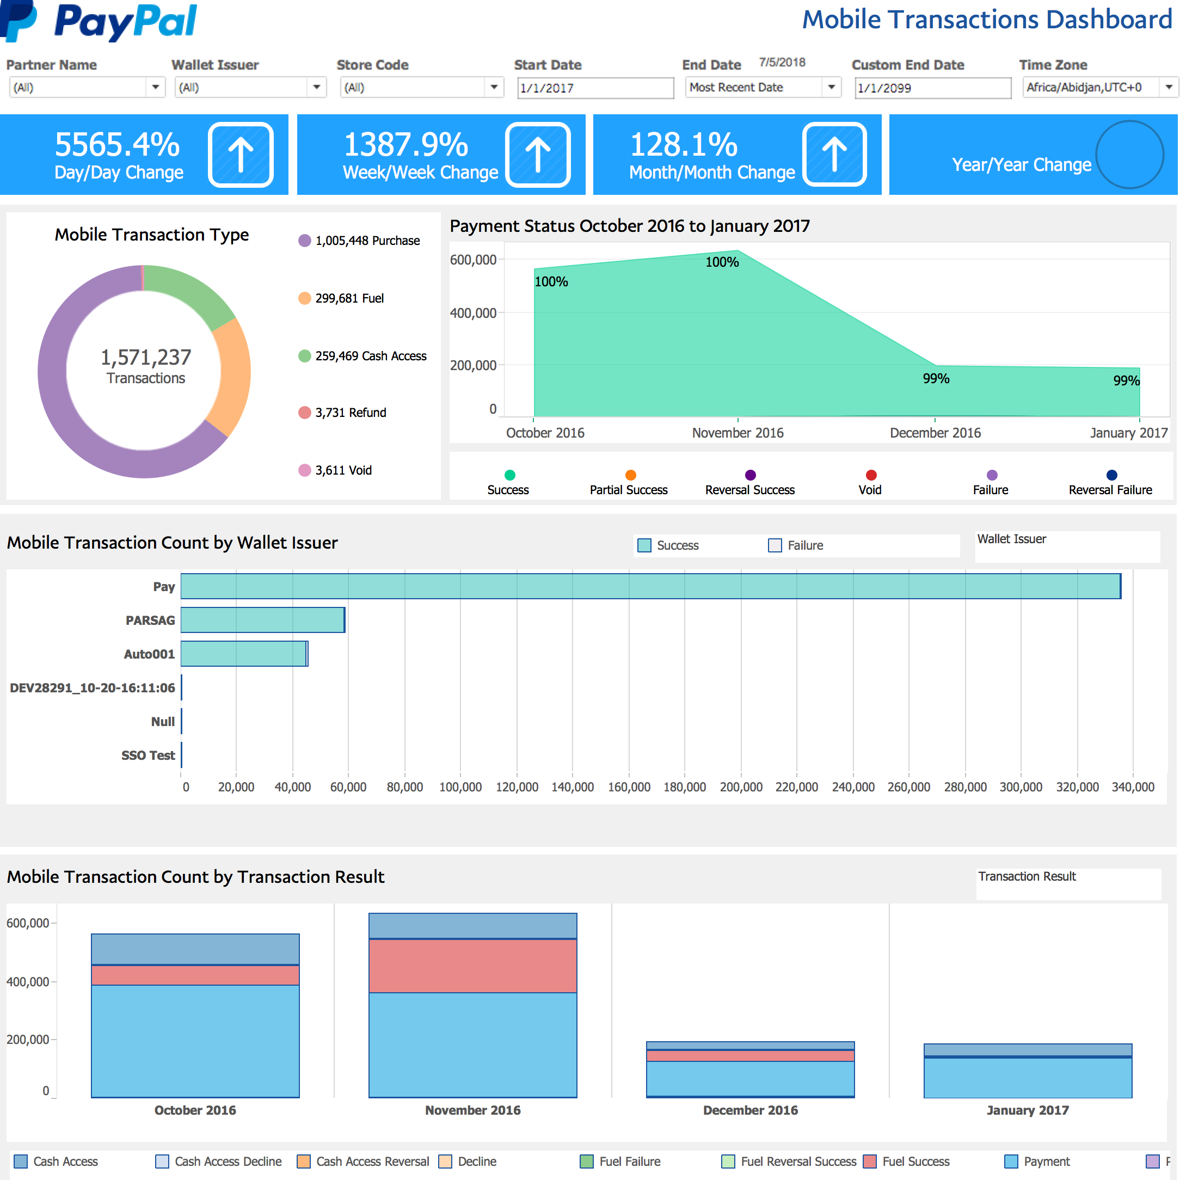Click the Pay wallet issuer bar
The height and width of the screenshot is (1180, 1180).
[x=650, y=586]
